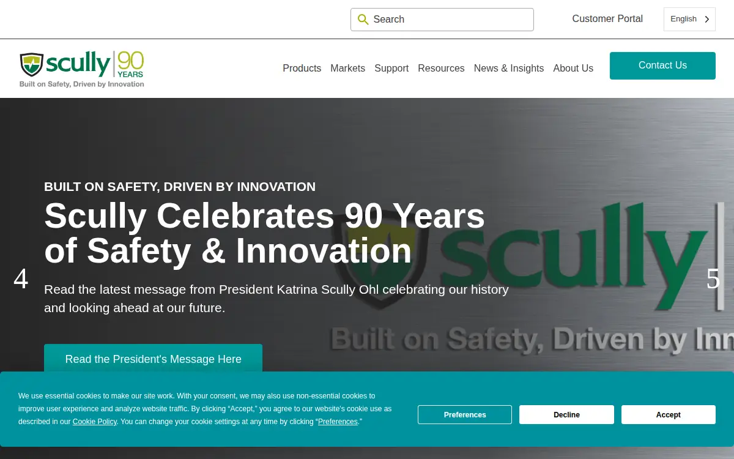Open the Customer Portal link
Screen dimensions: 734x459
click(607, 19)
